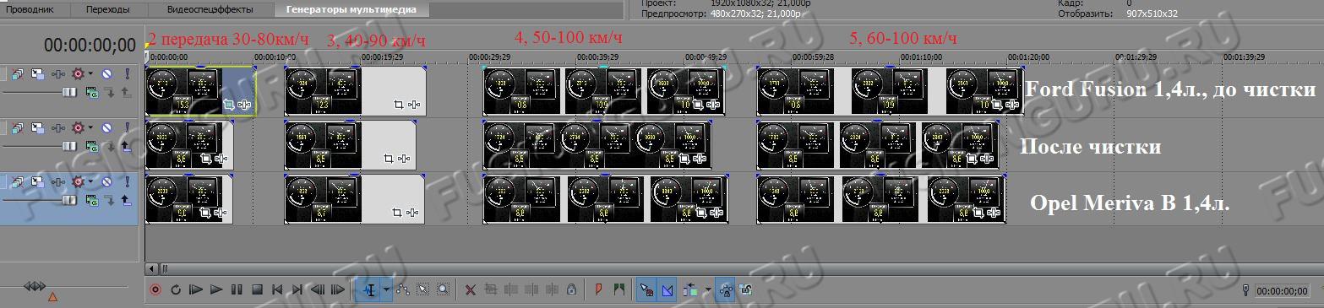Select the Zoom edit tool magnifier
Image resolution: width=1324 pixels, height=308 pixels.
(x=442, y=289)
